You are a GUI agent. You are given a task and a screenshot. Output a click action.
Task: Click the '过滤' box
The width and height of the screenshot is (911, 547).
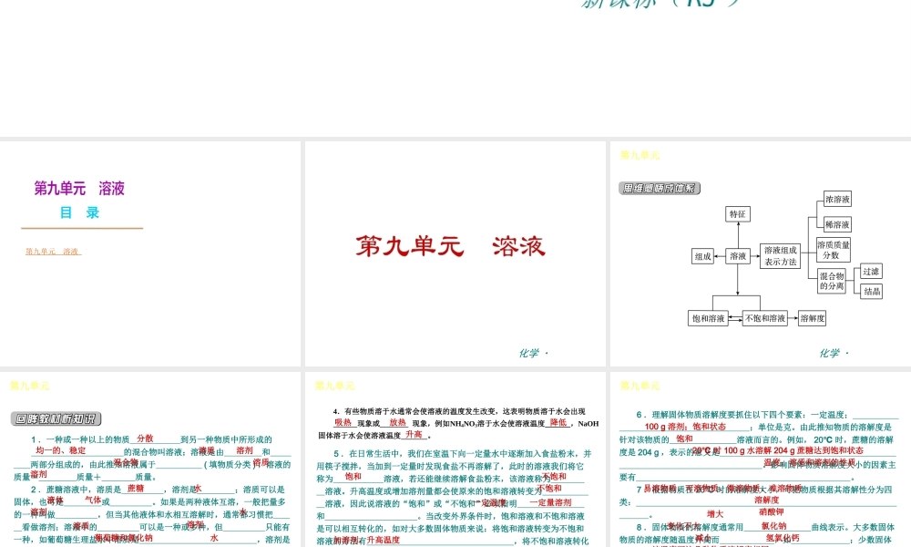[871, 272]
